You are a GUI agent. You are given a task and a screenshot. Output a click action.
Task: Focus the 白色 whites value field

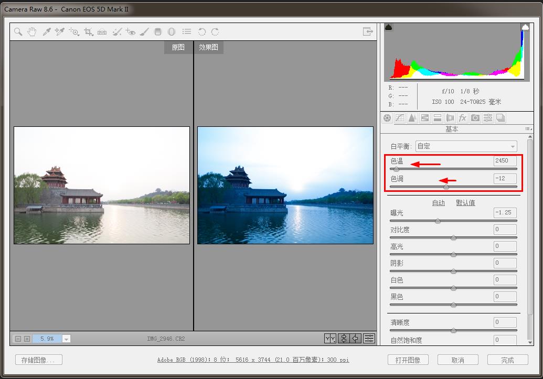tap(505, 280)
